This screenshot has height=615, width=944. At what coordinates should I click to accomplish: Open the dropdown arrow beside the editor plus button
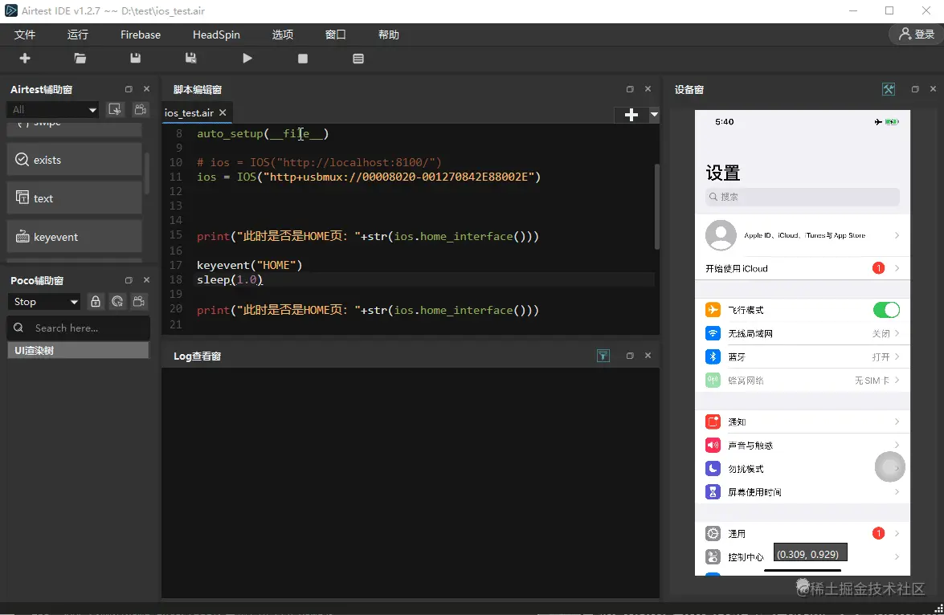[654, 115]
